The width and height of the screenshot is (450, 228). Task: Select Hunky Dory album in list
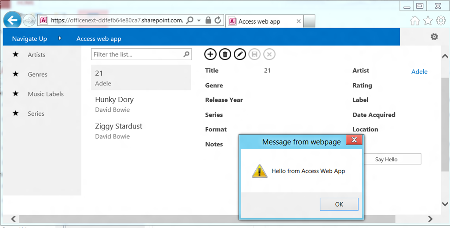click(x=141, y=104)
